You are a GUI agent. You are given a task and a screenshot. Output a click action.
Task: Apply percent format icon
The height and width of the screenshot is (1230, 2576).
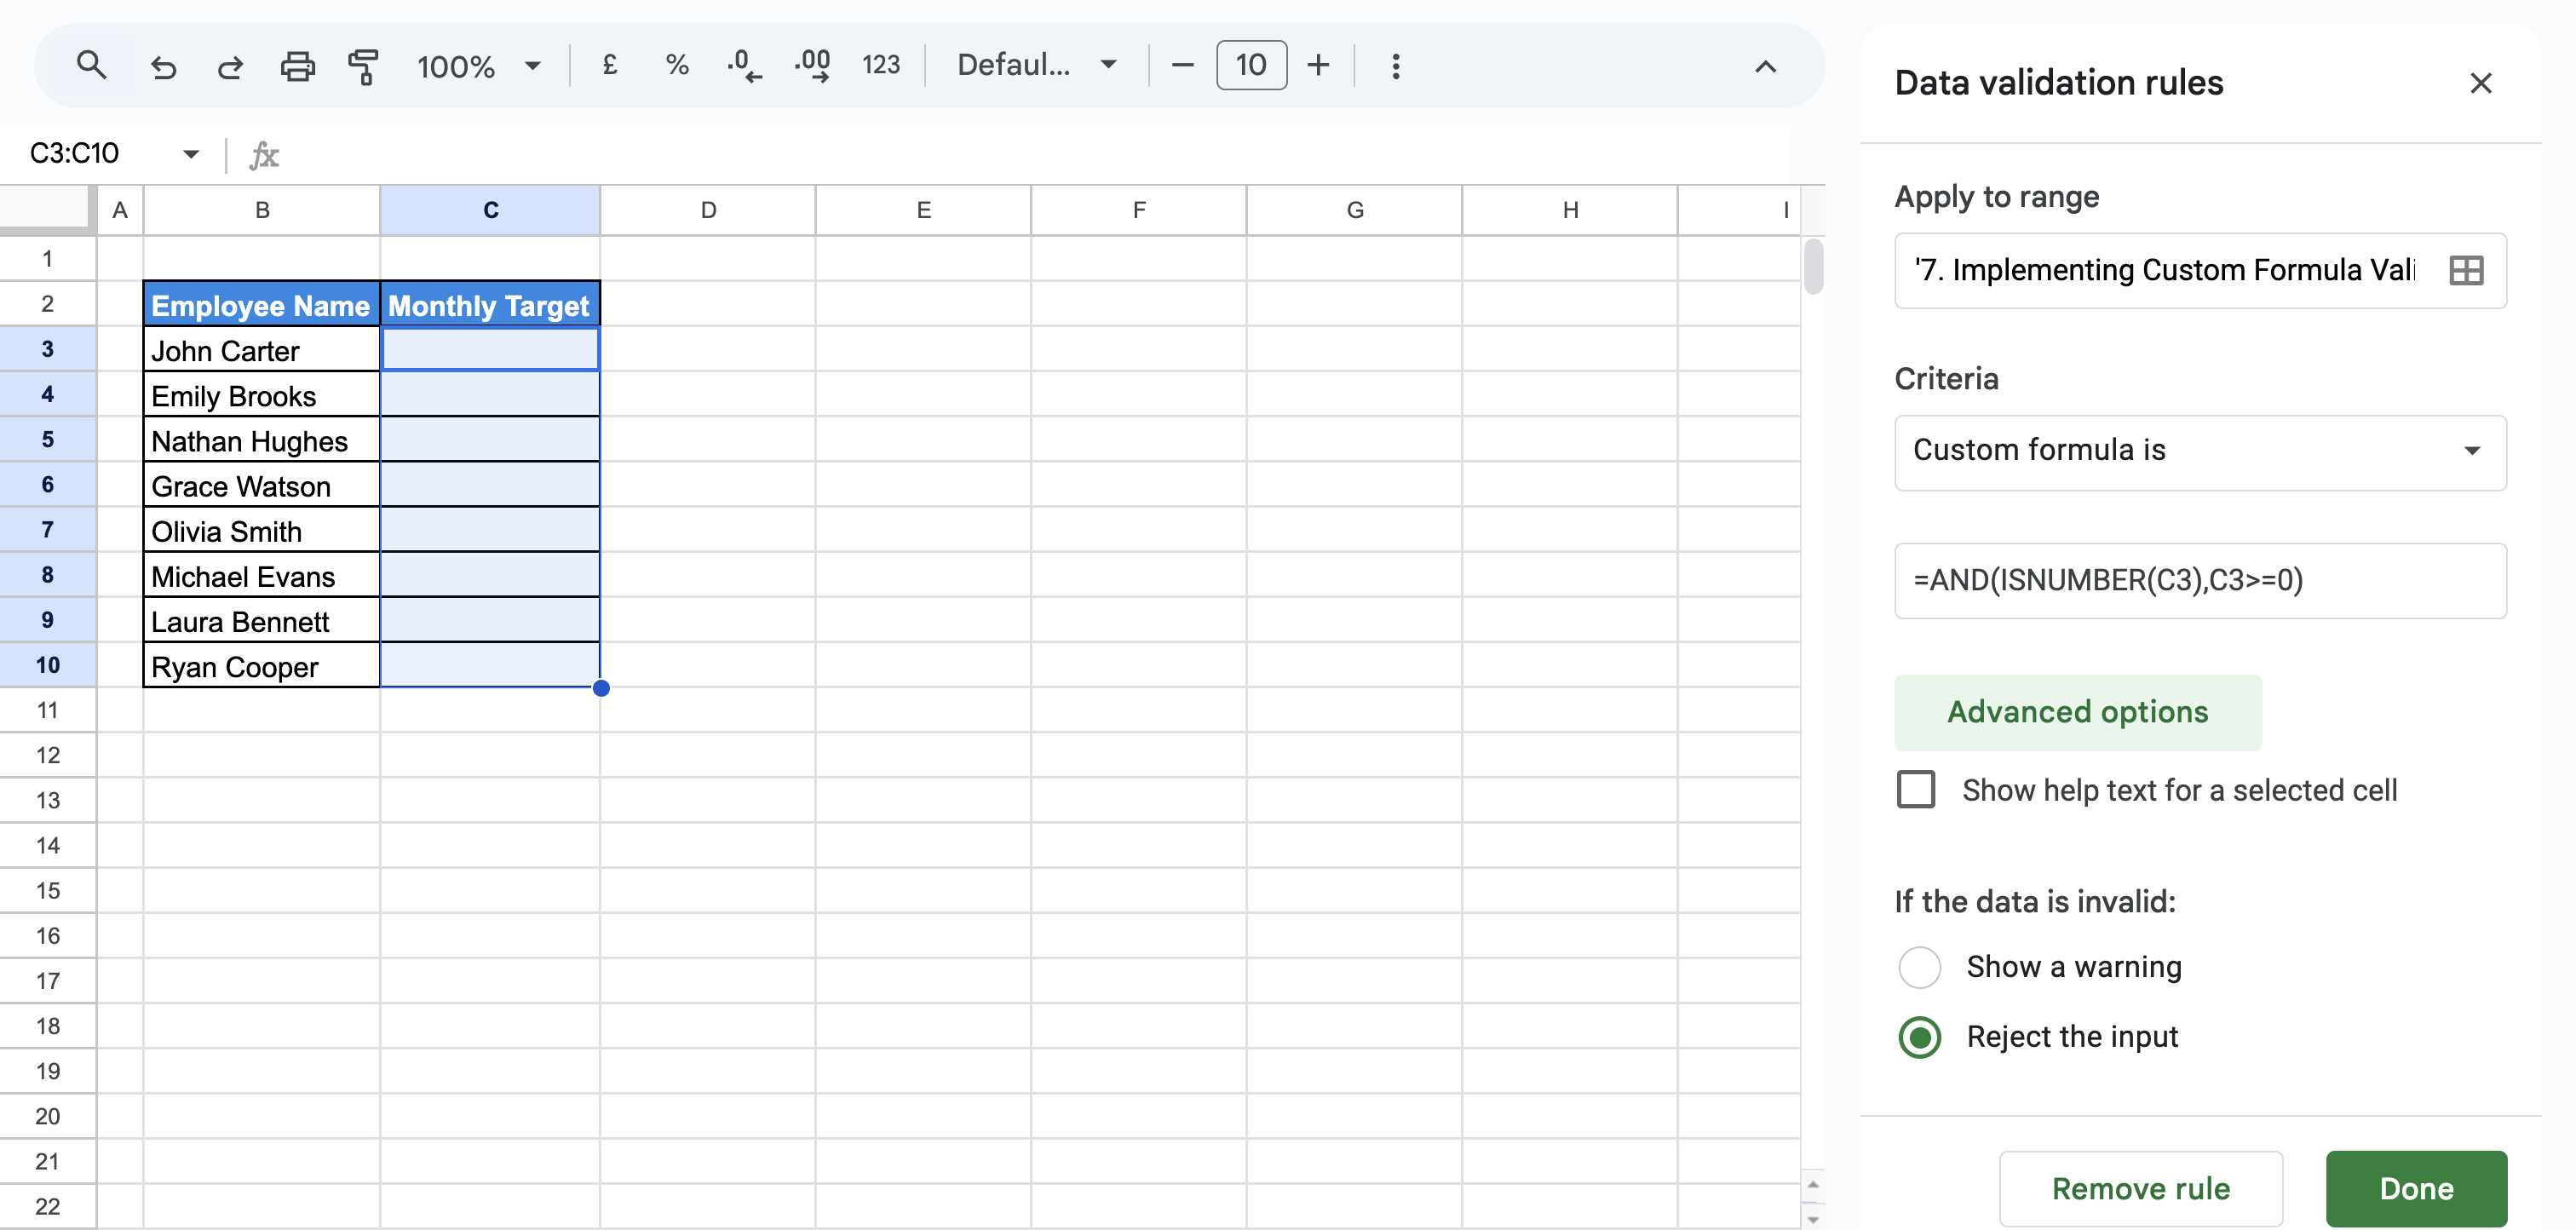pyautogui.click(x=677, y=66)
